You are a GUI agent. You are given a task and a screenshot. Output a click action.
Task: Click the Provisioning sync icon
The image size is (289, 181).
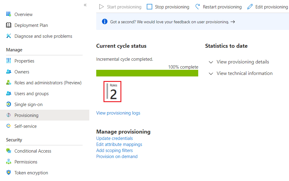point(8,115)
